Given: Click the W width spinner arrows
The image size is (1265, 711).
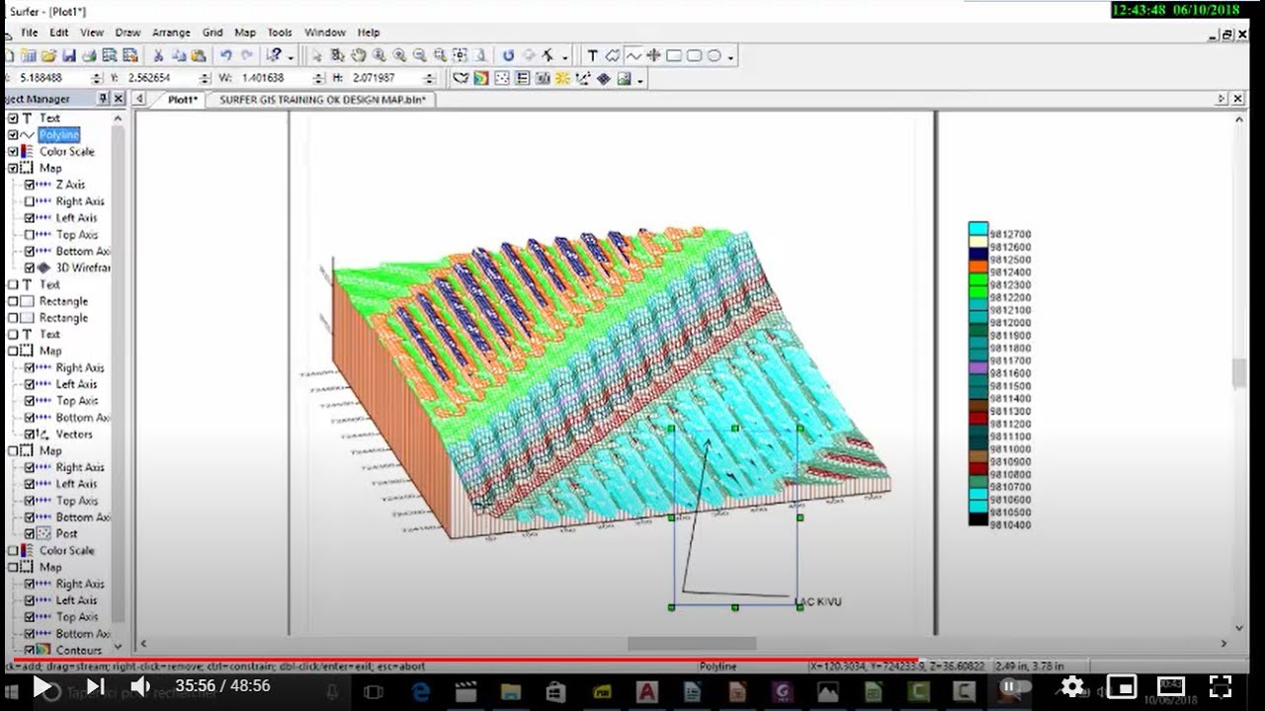Looking at the screenshot, I should [317, 78].
